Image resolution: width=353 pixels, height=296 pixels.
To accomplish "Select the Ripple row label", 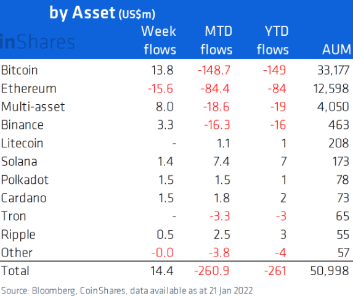I will [18, 235].
